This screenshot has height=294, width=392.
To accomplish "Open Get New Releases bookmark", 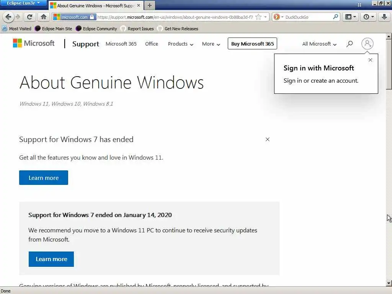I will [x=178, y=28].
